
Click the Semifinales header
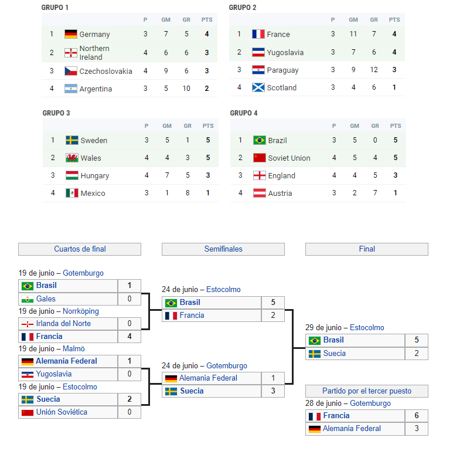(223, 249)
